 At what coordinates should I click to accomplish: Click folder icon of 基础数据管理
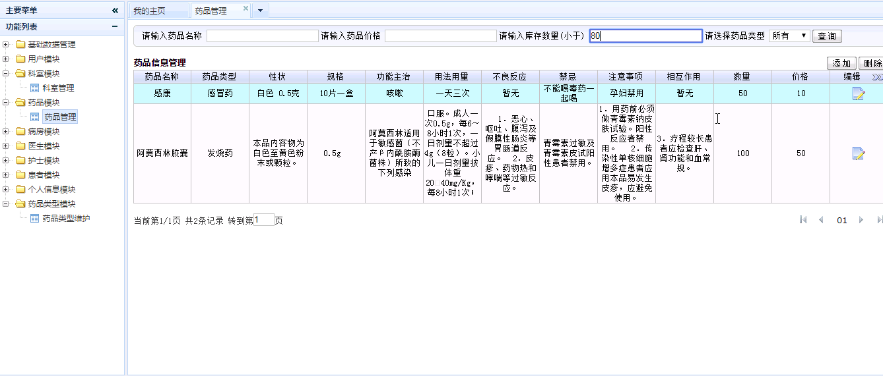click(x=20, y=45)
